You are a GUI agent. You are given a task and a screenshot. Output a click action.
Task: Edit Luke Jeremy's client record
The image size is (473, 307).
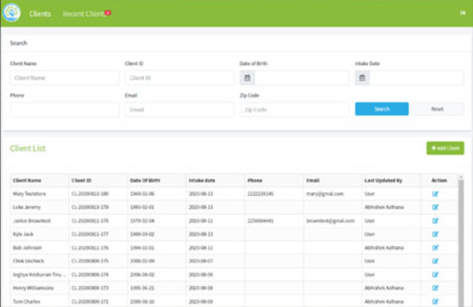435,207
